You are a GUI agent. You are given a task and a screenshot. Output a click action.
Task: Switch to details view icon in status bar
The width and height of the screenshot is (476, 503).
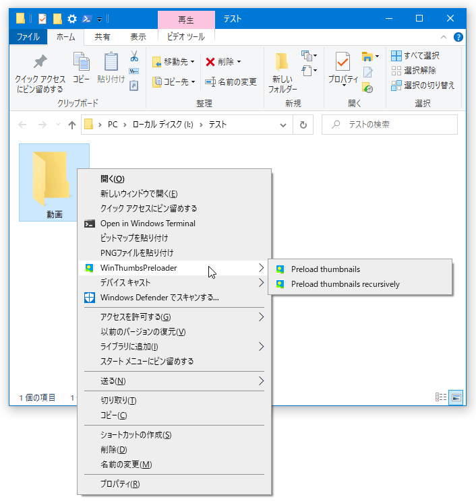pyautogui.click(x=441, y=397)
